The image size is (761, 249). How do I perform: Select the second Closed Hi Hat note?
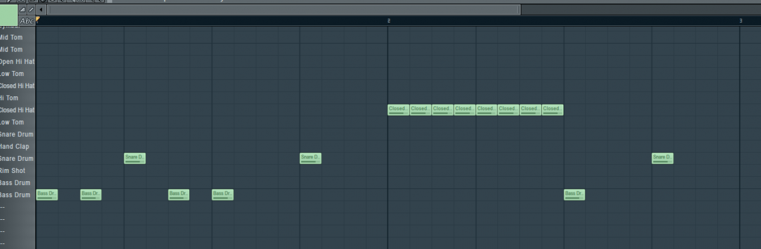pyautogui.click(x=420, y=110)
